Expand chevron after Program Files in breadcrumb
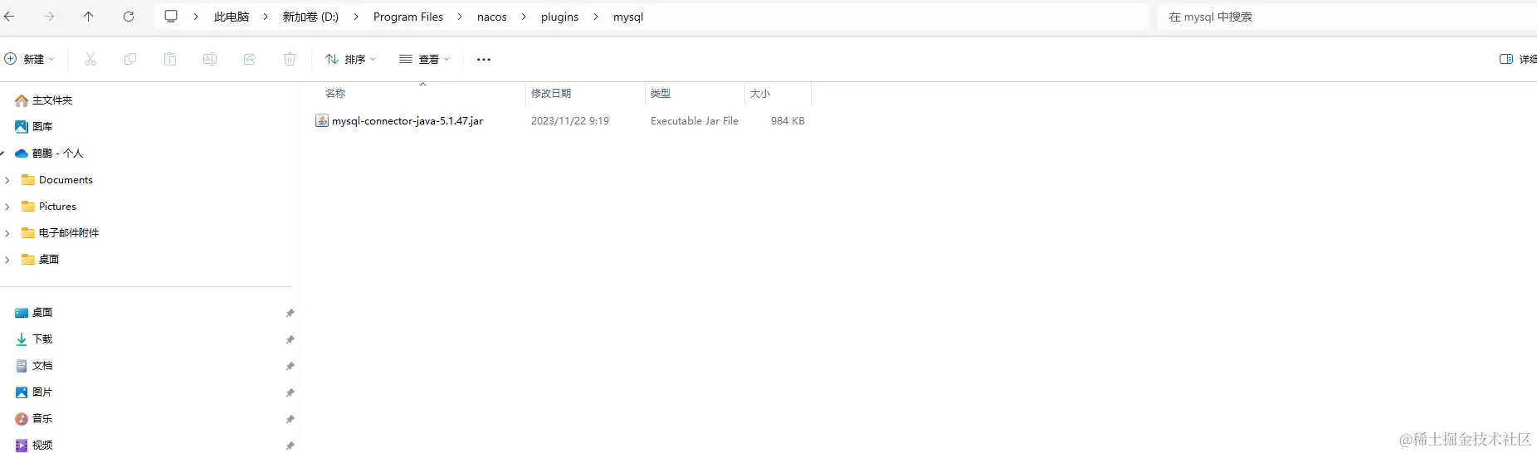 pyautogui.click(x=460, y=17)
